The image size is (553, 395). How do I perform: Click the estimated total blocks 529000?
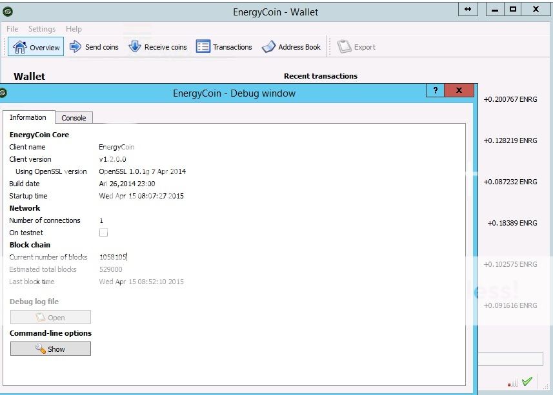tap(111, 269)
